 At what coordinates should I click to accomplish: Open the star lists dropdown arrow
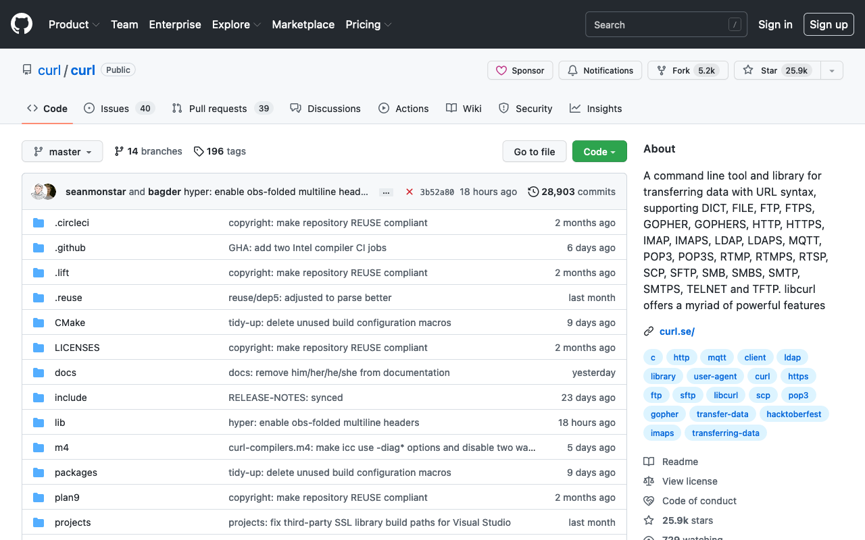coord(832,70)
